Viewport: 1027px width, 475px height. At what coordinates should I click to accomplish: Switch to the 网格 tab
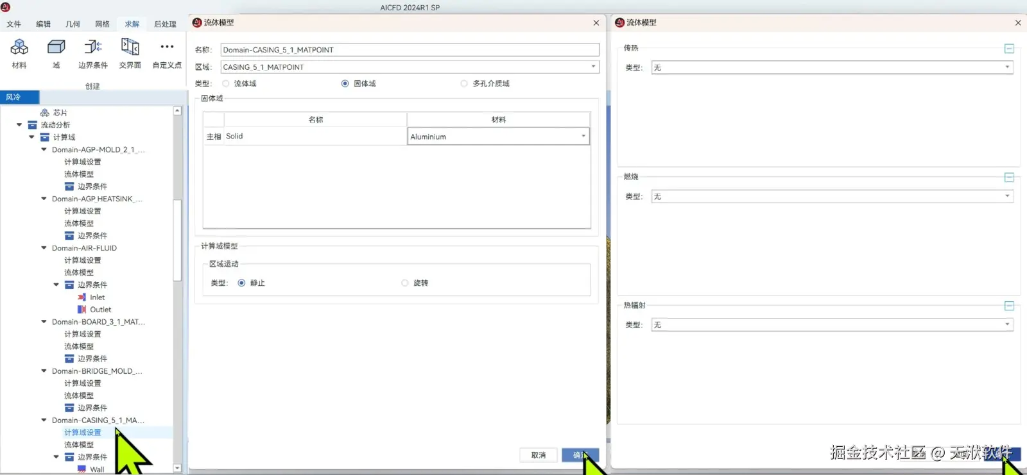tap(102, 24)
